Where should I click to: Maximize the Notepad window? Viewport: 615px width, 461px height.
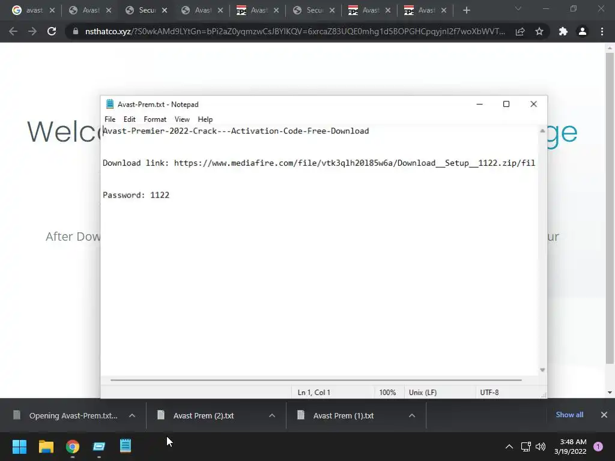[x=506, y=104]
